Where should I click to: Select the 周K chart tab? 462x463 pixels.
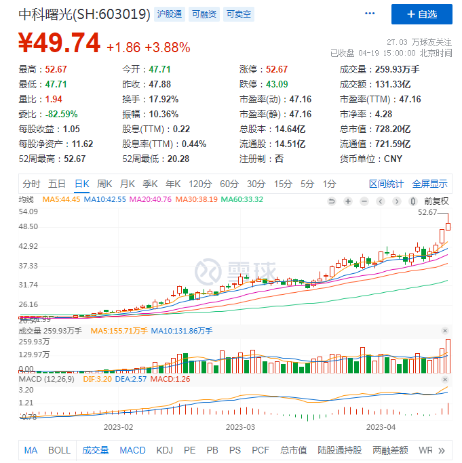[x=104, y=184]
